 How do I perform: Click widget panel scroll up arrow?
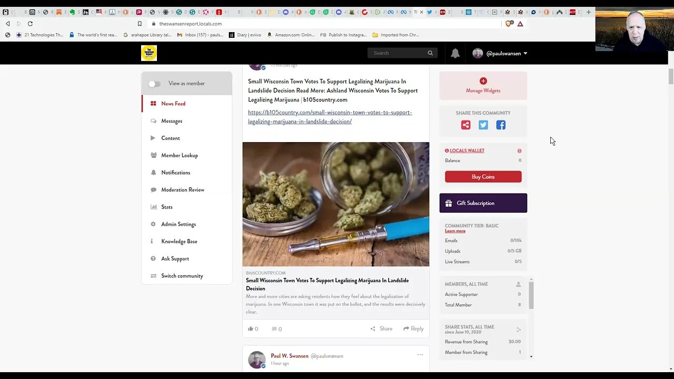[531, 279]
